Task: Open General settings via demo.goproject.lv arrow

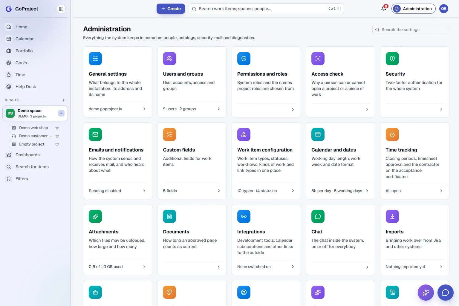Action: point(144,109)
